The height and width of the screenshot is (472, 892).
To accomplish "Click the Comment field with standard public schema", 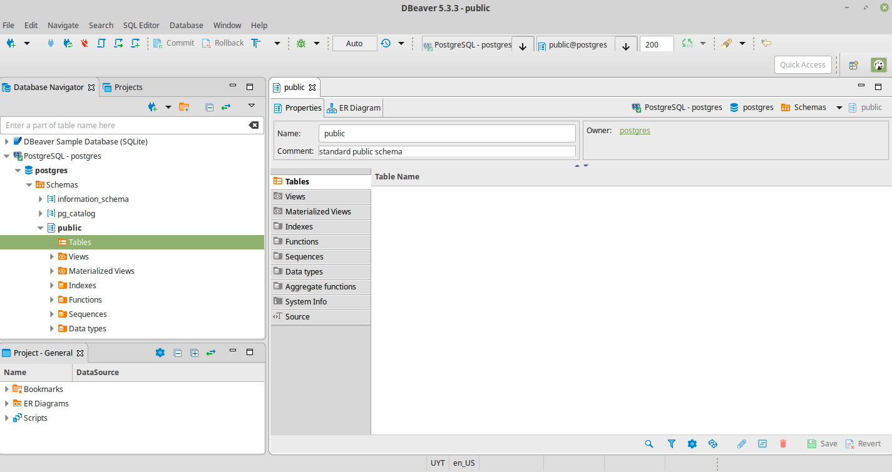I will pyautogui.click(x=447, y=151).
